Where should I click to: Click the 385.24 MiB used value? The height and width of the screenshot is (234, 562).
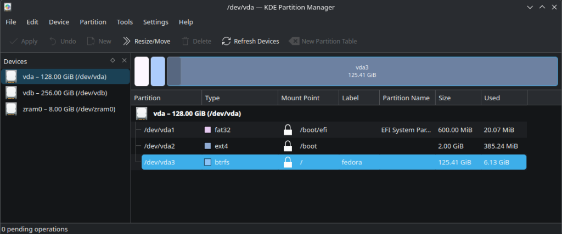501,146
